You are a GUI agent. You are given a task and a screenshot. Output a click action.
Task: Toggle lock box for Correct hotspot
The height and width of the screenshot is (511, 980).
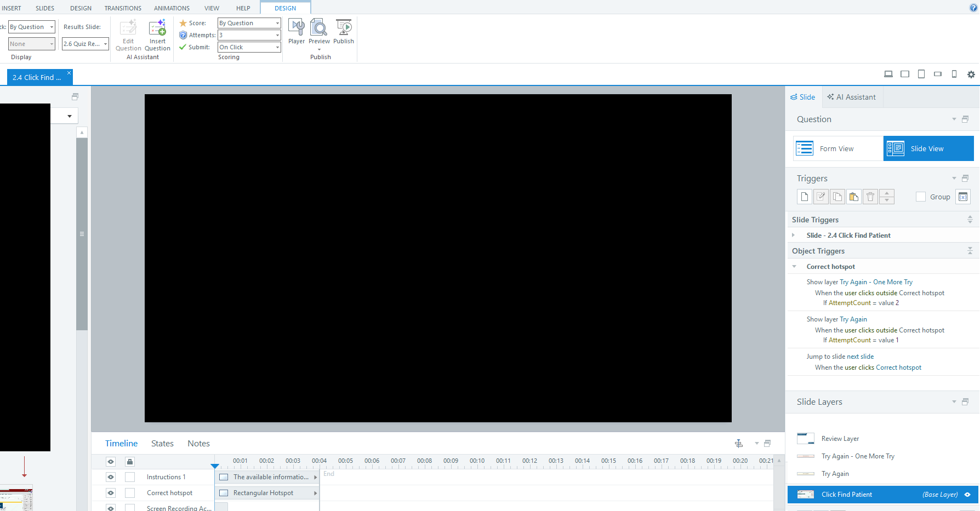pos(130,493)
